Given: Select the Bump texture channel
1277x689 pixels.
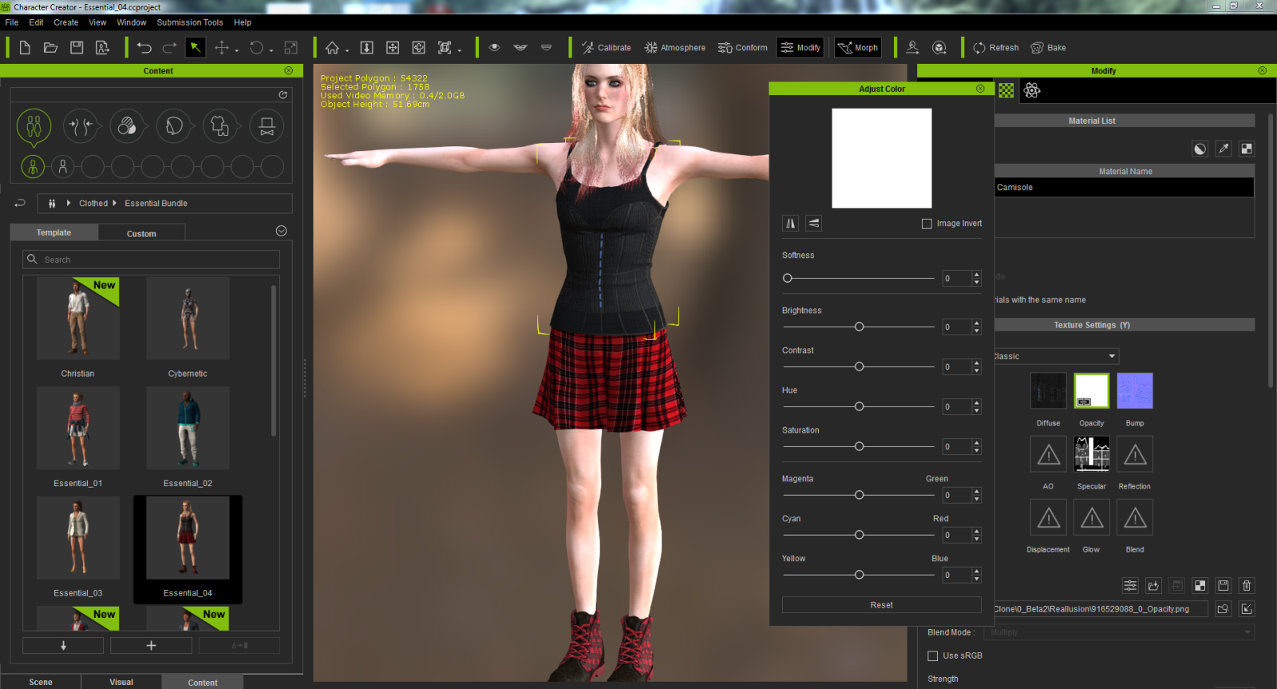Looking at the screenshot, I should (x=1135, y=391).
